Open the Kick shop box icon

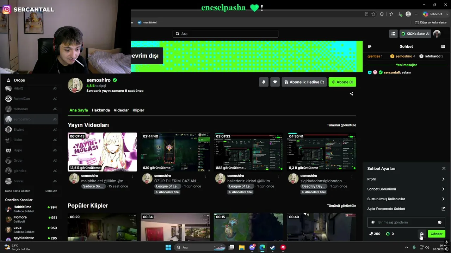(x=393, y=34)
